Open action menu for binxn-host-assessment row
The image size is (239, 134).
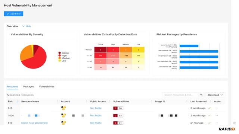[217, 123]
